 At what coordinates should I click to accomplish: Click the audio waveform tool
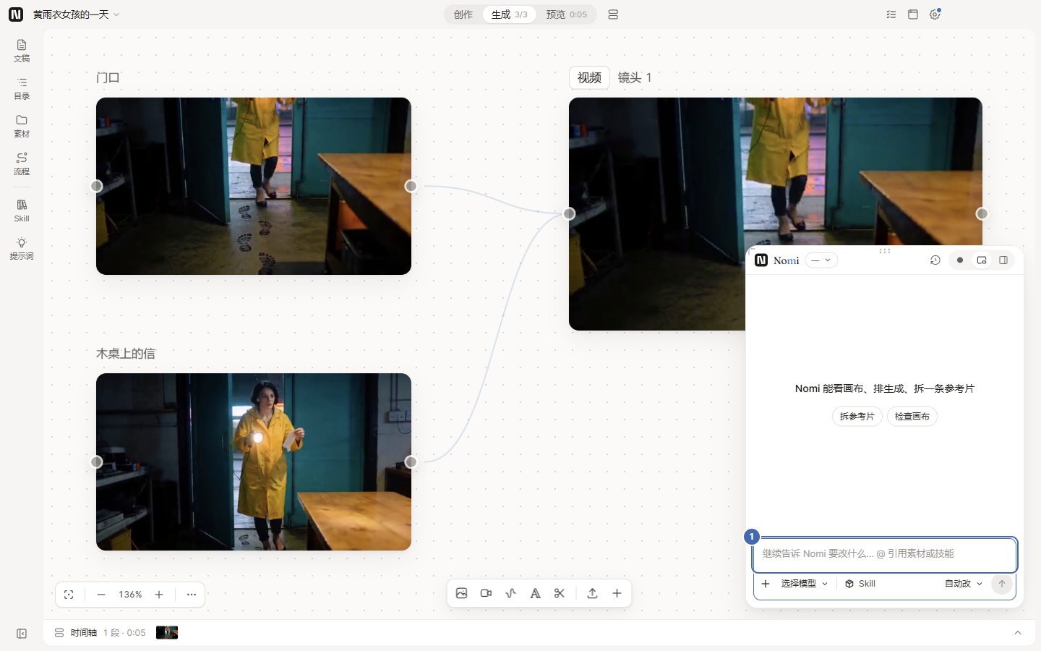(x=511, y=593)
